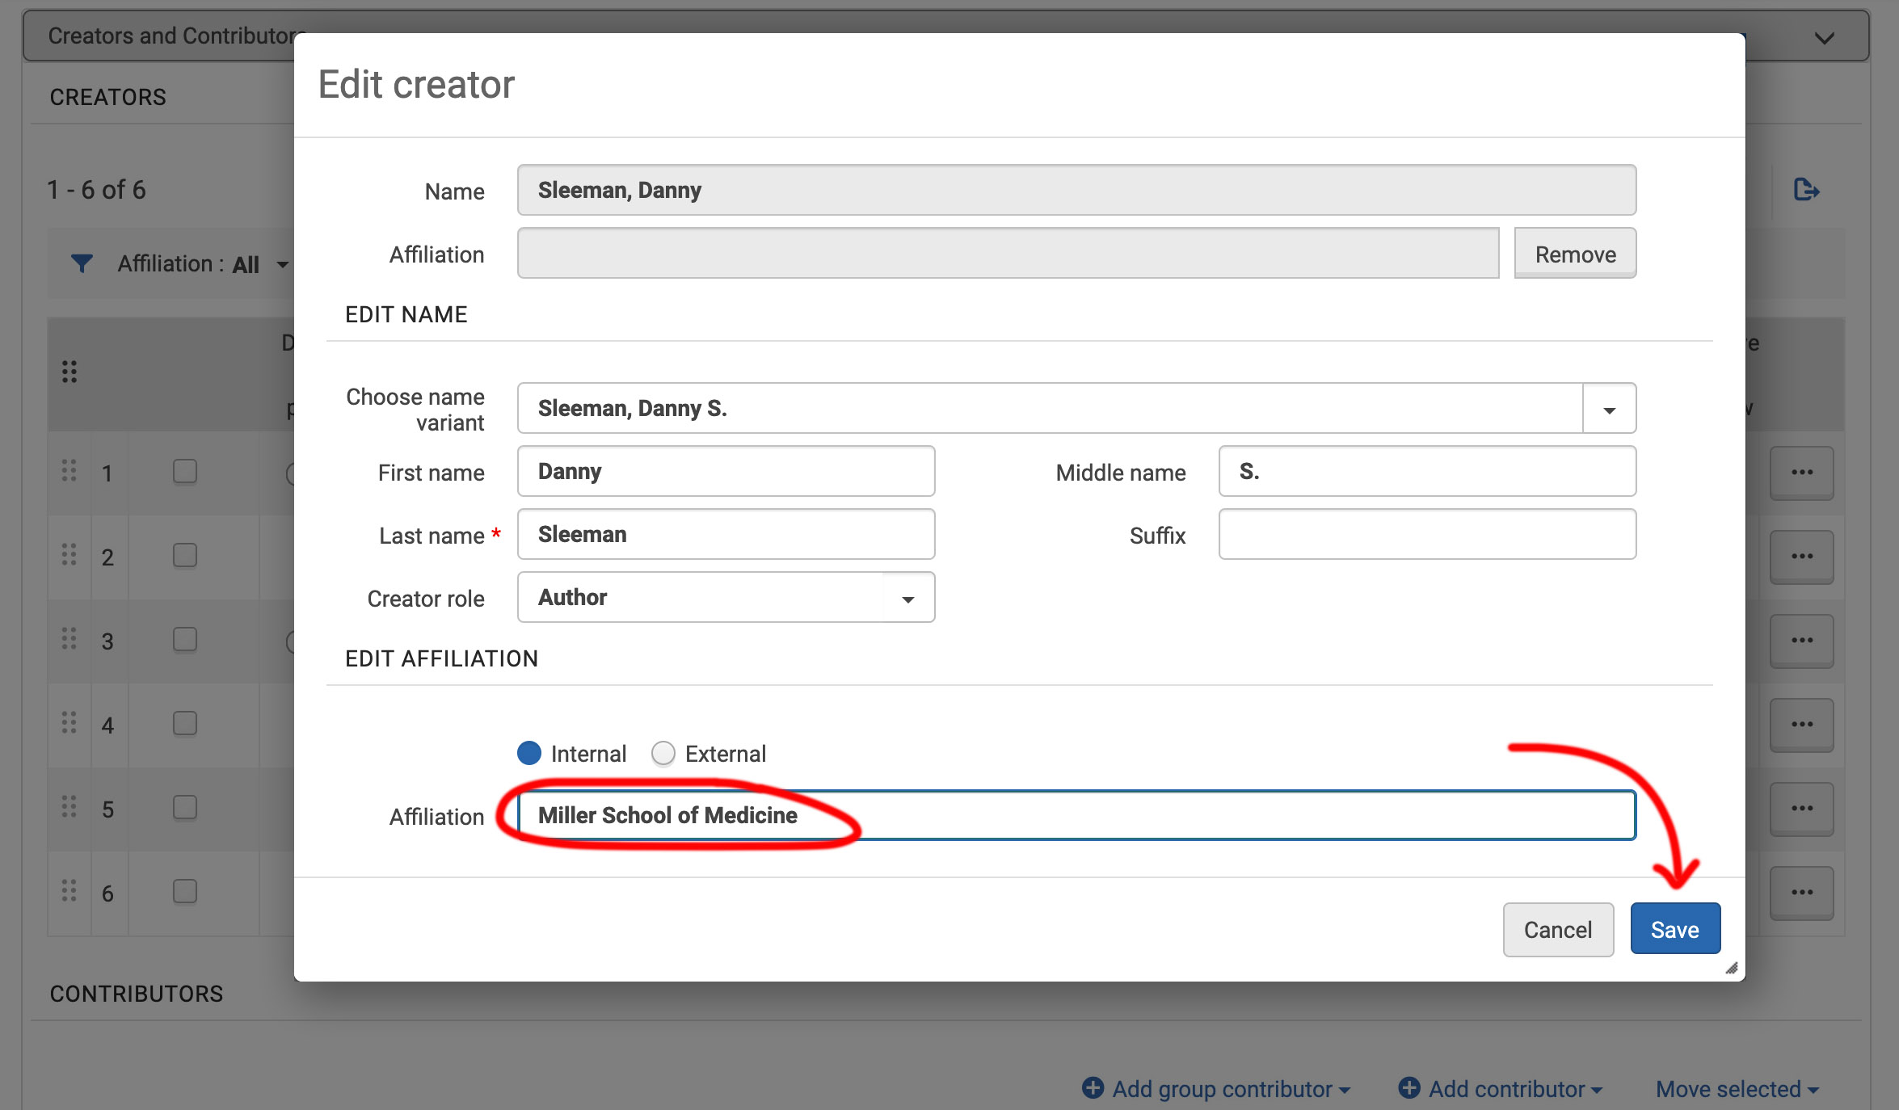The image size is (1899, 1110).
Task: Open the Choose name variant dropdown arrow
Action: click(x=1609, y=409)
